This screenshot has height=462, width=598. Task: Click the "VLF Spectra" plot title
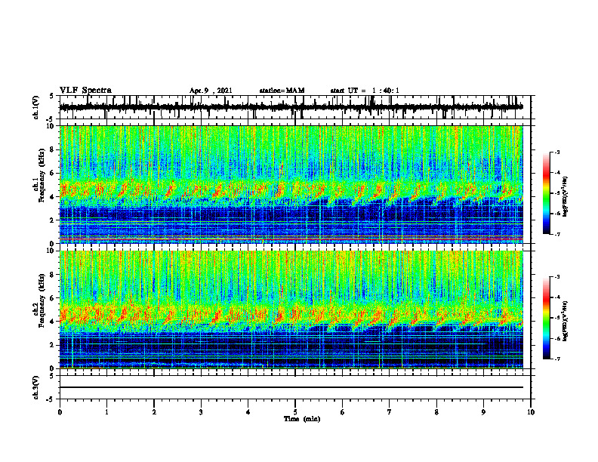coord(85,91)
